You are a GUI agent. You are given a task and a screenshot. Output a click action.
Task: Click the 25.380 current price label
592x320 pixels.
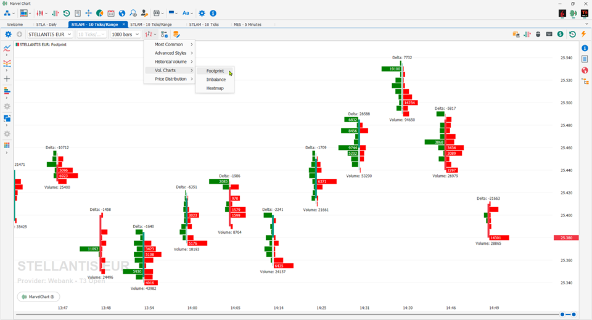click(x=566, y=238)
